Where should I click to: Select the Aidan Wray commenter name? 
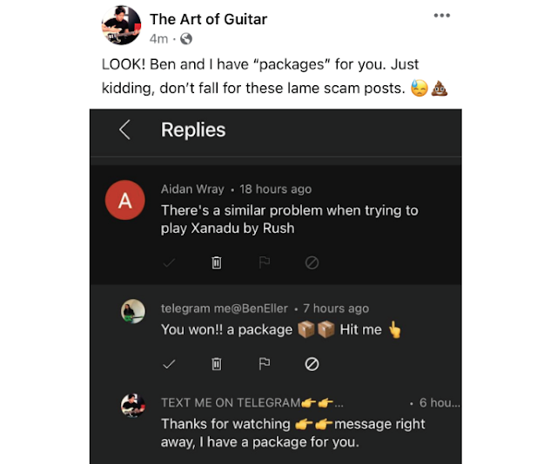pyautogui.click(x=192, y=189)
